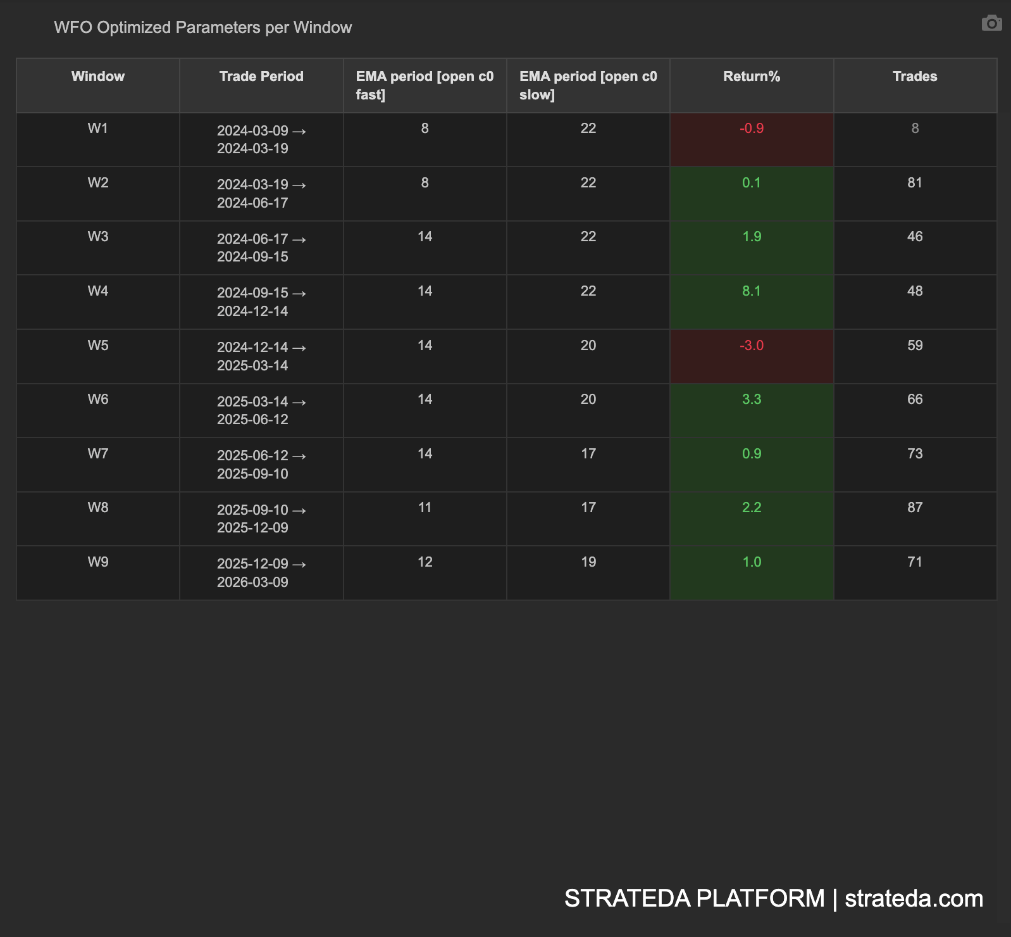Click trade period 2024-12-14 → 2025-03-14
Screen dimensions: 1011x937
click(261, 356)
